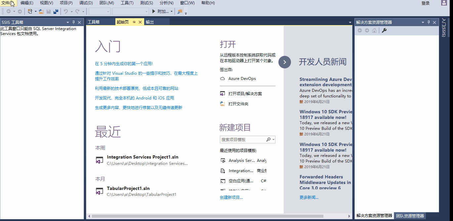Open the Properties wrench in Solution Explorer

(x=384, y=30)
